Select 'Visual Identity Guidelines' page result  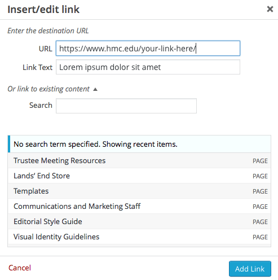coord(139,237)
